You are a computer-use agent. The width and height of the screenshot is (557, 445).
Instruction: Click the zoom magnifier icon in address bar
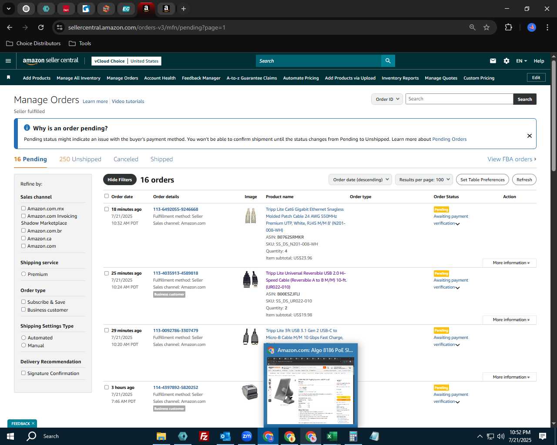coord(473,27)
